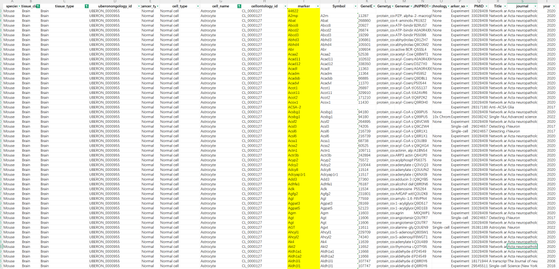Select column I by its letter header
Viewport: 559px width, 269px height.
(x=304, y=2)
